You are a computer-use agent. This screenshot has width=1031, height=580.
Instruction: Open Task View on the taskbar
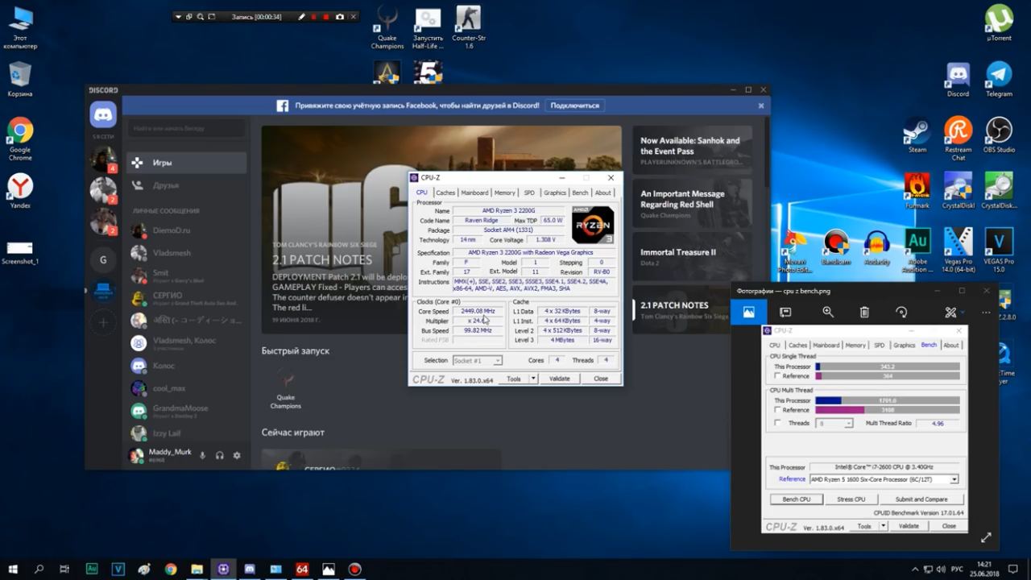(x=64, y=569)
